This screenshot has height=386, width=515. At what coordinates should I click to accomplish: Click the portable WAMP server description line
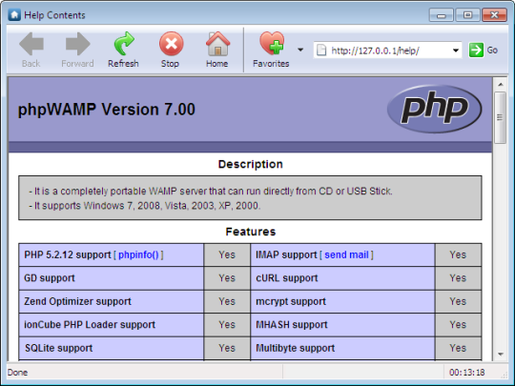pos(211,191)
